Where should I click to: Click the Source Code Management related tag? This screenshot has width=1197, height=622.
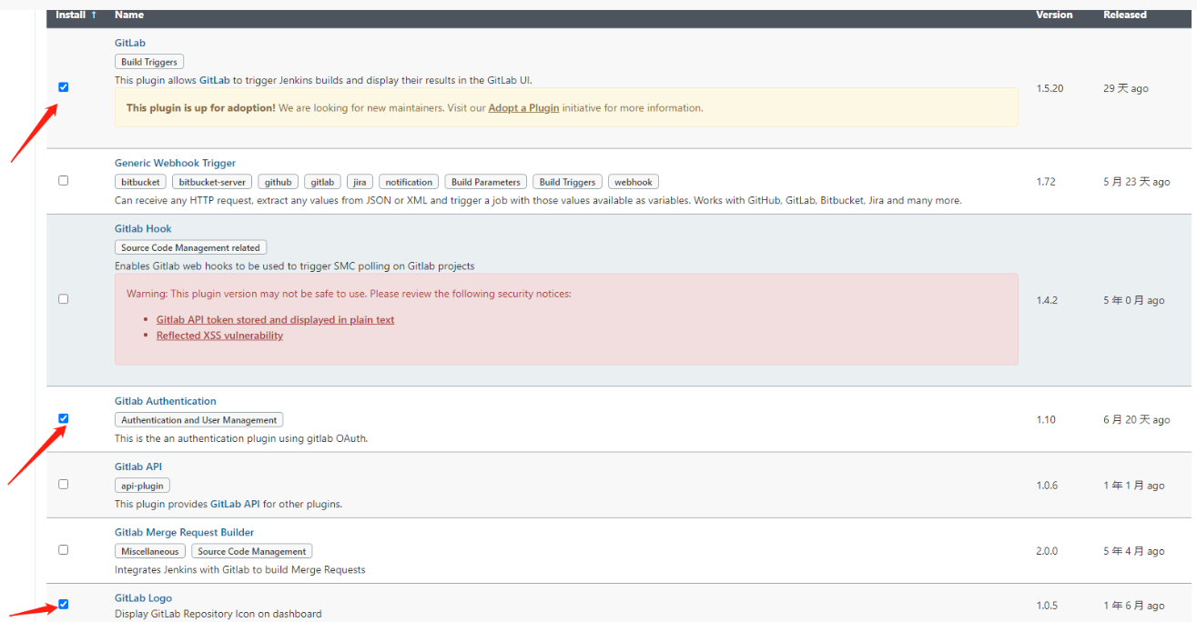pyautogui.click(x=191, y=247)
